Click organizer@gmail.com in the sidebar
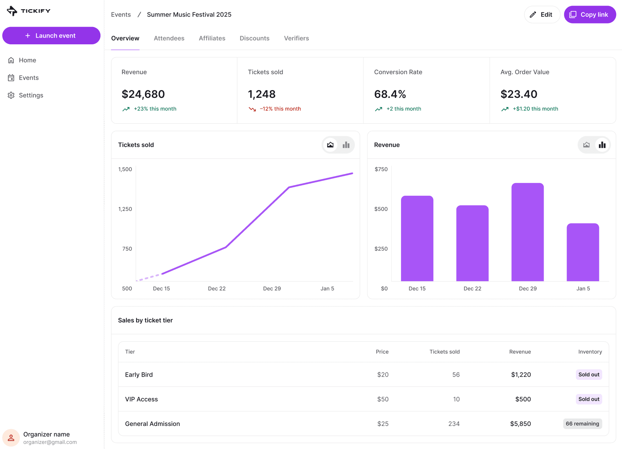 point(50,442)
